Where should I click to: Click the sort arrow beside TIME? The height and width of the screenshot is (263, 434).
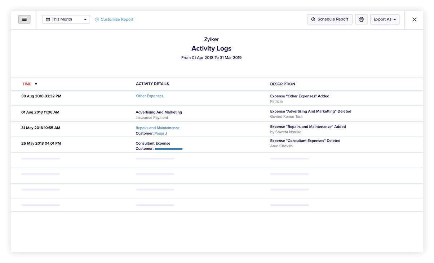click(36, 84)
